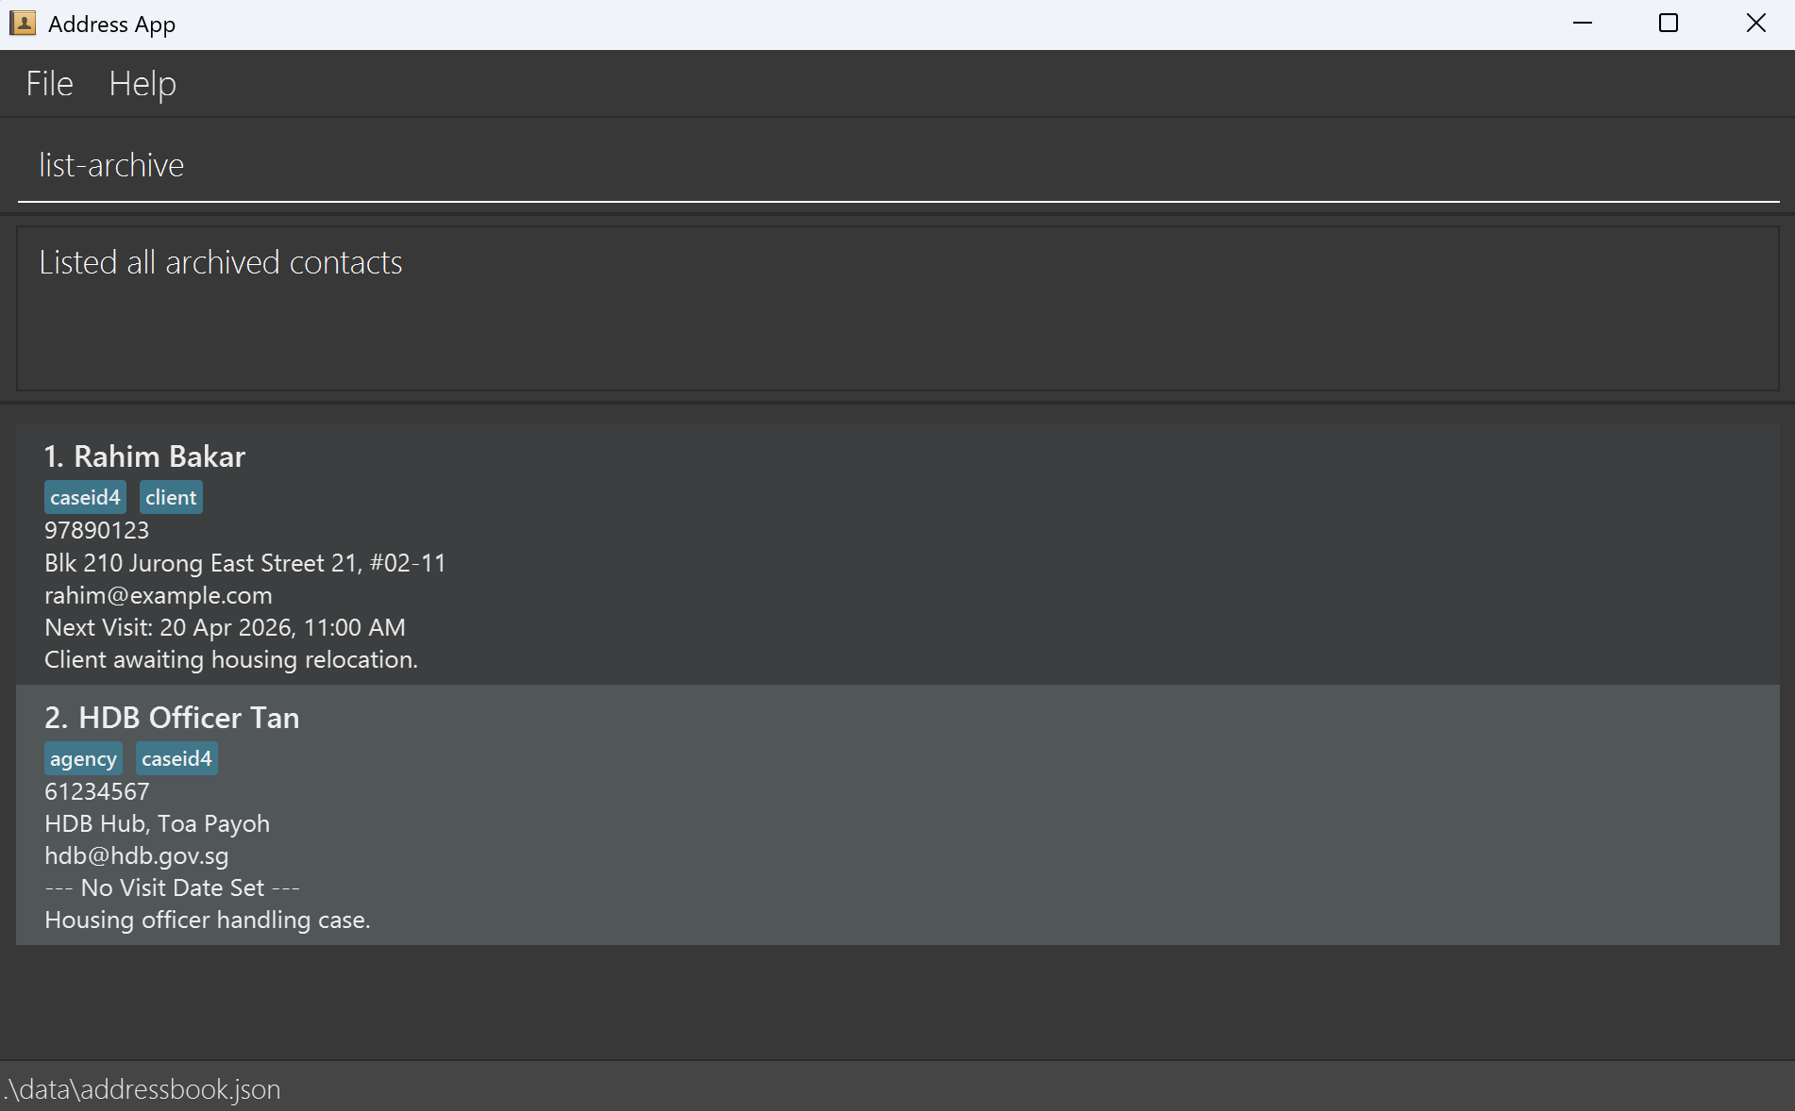1795x1111 pixels.
Task: Click the hdb@hdb.gov.sg email
Action: 137,856
